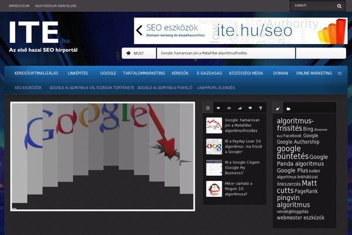
Task: Select the google büntetés tag
Action: tap(293, 152)
